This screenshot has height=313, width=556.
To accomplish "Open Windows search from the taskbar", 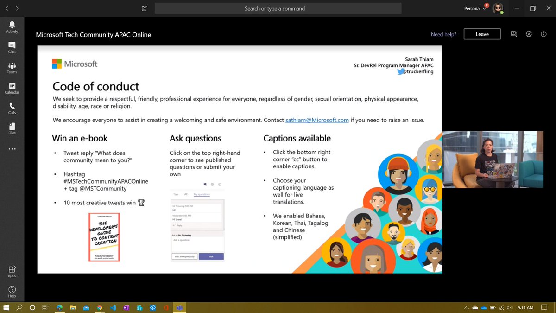I will 19,307.
